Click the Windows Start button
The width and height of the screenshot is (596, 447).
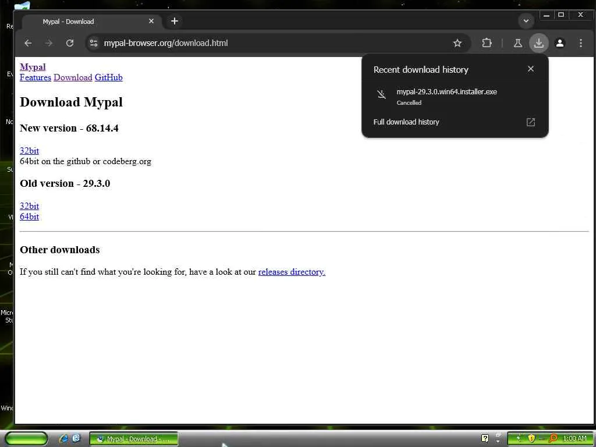26,438
